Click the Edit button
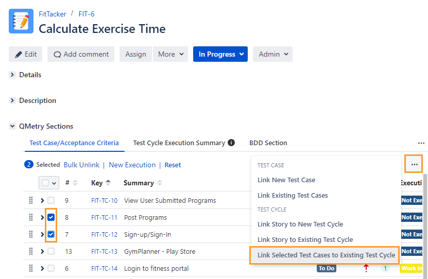428x279 pixels. 25,54
